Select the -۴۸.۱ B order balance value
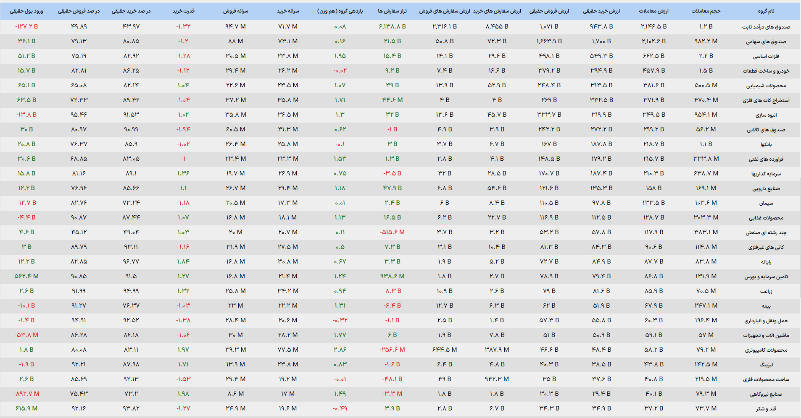 [392, 379]
